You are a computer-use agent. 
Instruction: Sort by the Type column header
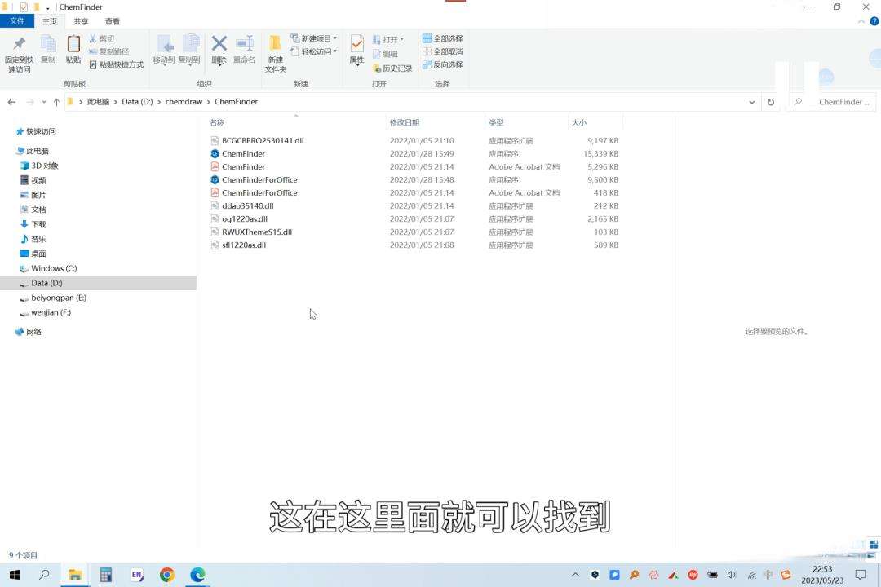tap(496, 122)
